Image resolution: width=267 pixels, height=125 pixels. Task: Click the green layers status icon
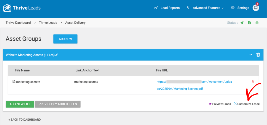pyautogui.click(x=257, y=23)
